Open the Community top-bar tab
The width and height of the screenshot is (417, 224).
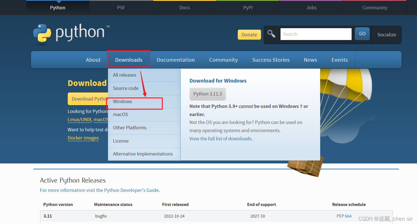pyautogui.click(x=375, y=8)
